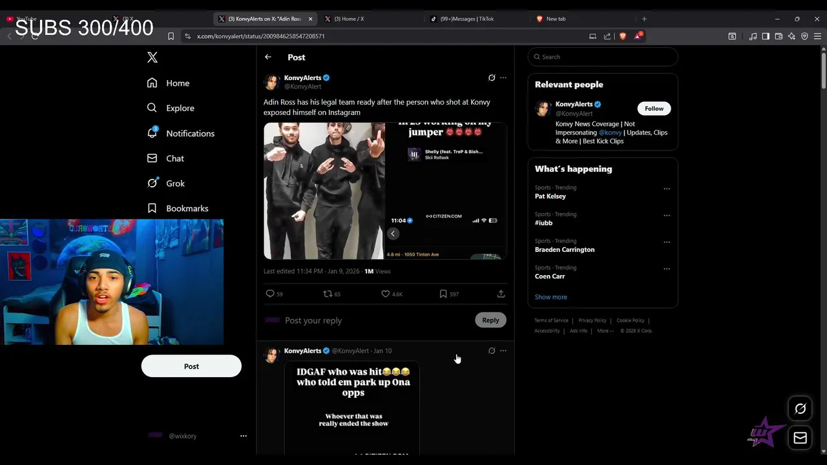Open the Brave VPN shield icon
This screenshot has height=465, width=827.
pyautogui.click(x=804, y=36)
